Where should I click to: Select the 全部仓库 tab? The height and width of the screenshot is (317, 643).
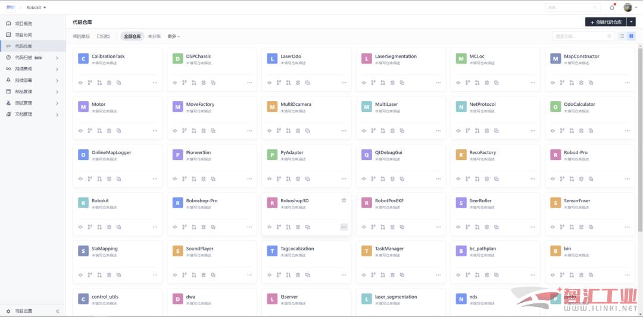click(132, 36)
